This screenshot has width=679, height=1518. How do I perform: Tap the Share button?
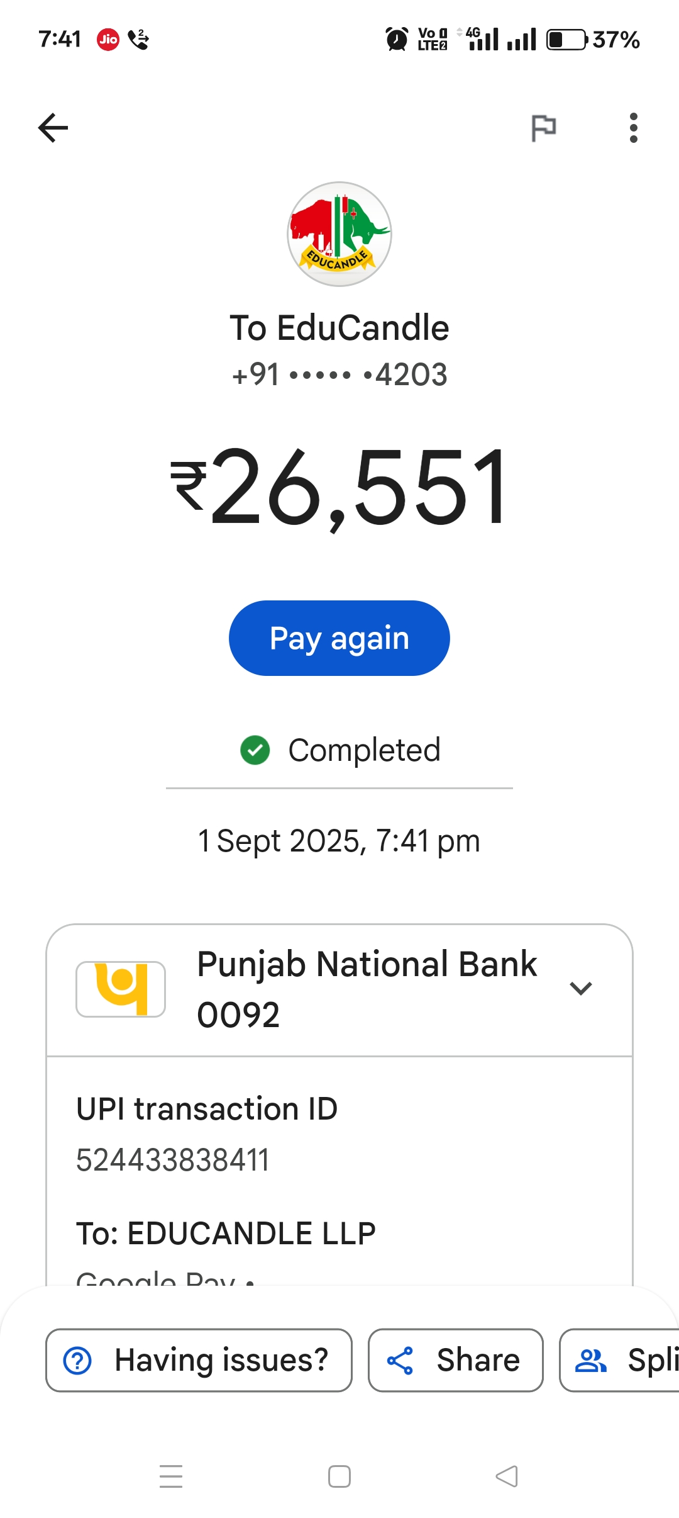pyautogui.click(x=455, y=1360)
